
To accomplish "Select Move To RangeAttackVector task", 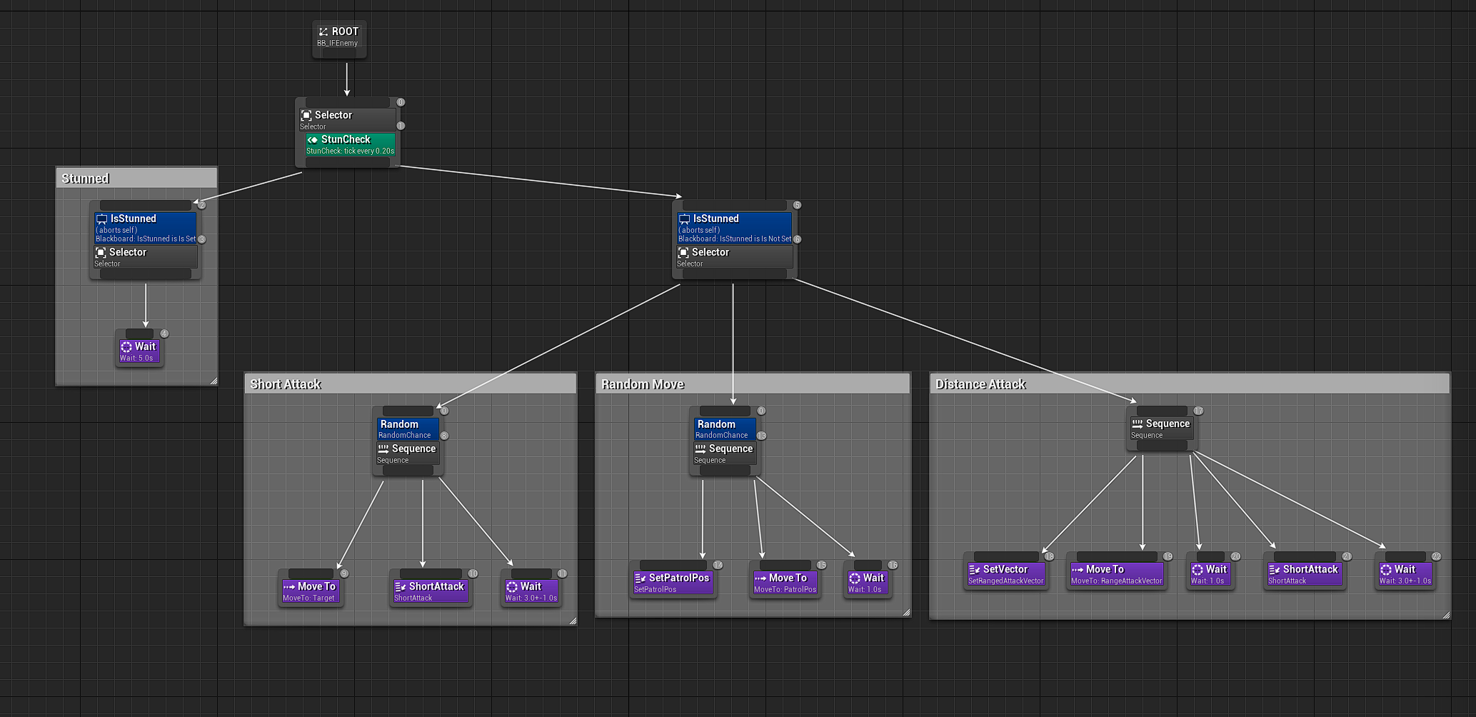I will coord(1117,573).
